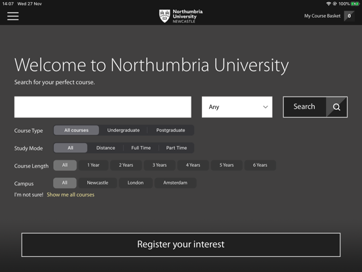This screenshot has width=362, height=272.
Task: Click the Search button label
Action: click(x=304, y=106)
